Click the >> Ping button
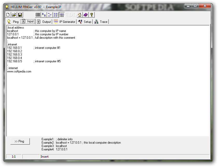 coord(20,141)
